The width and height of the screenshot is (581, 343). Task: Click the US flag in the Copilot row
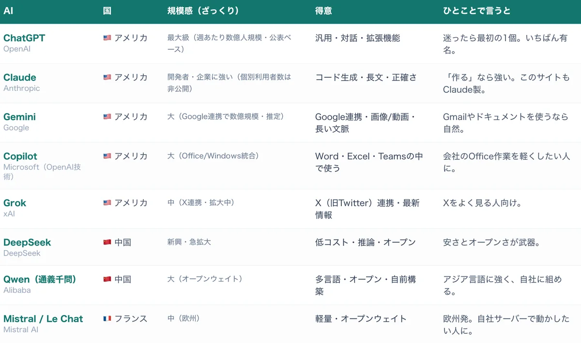click(107, 157)
